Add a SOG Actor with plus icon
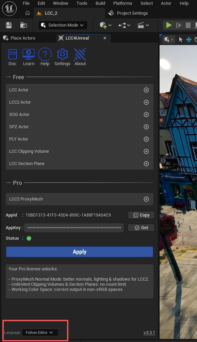197x342 pixels. tap(146, 115)
